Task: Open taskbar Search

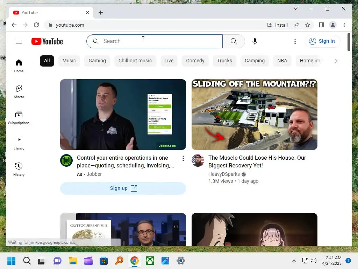Action: click(27, 261)
